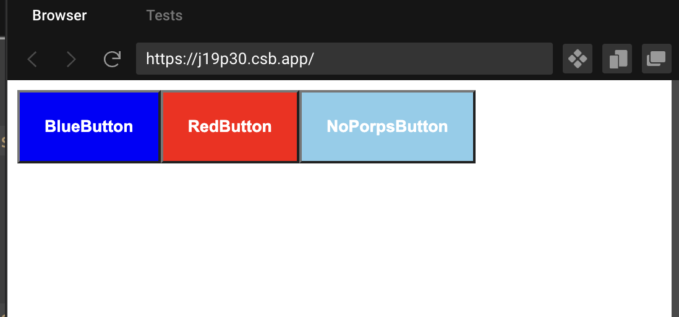
Task: Click the white 'BlueButton' text label
Action: pyautogui.click(x=89, y=126)
